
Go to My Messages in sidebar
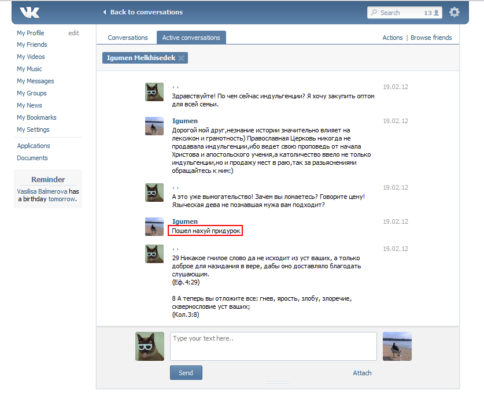(35, 81)
